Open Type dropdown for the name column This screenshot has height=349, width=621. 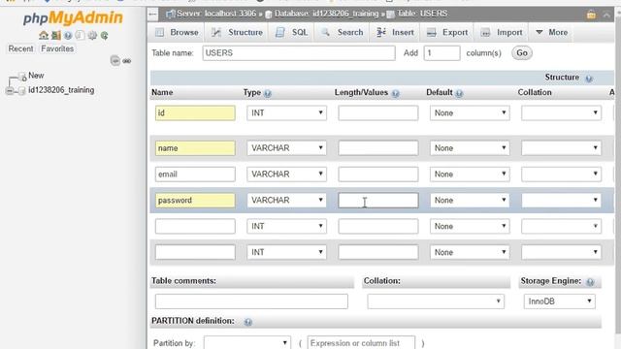287,148
